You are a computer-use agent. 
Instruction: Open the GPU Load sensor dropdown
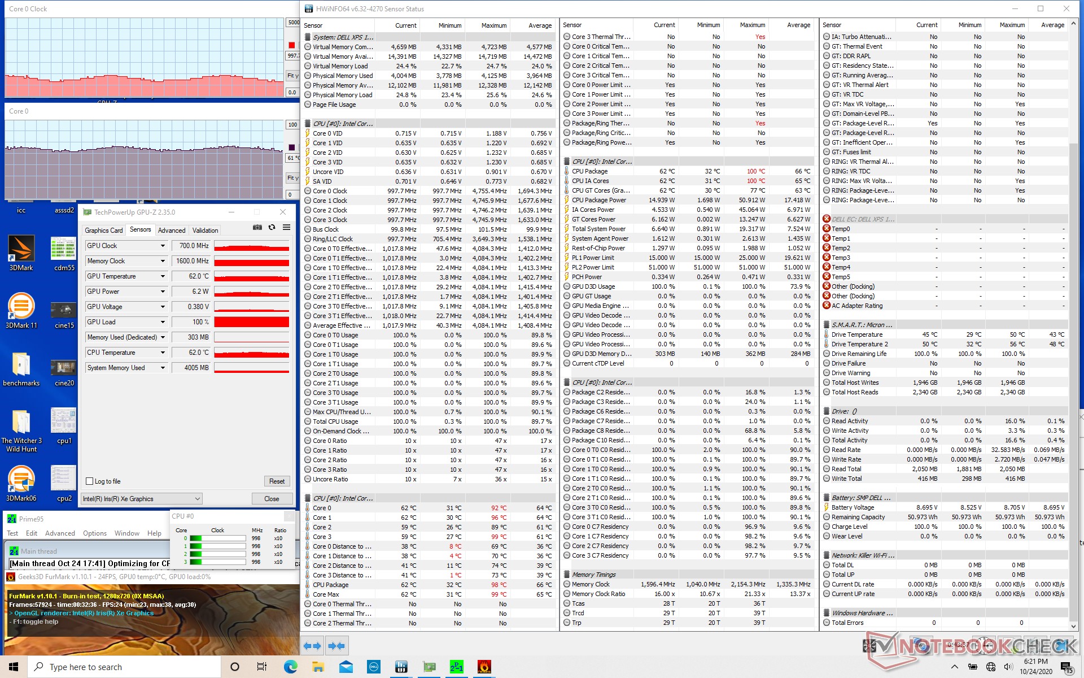pyautogui.click(x=163, y=322)
